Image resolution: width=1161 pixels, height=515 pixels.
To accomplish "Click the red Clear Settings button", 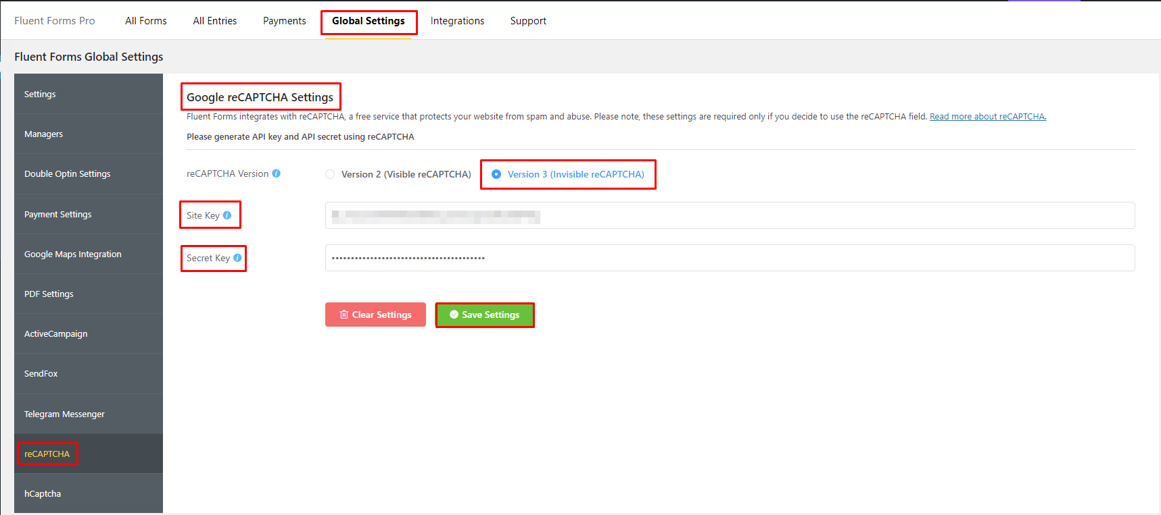I will 375,315.
